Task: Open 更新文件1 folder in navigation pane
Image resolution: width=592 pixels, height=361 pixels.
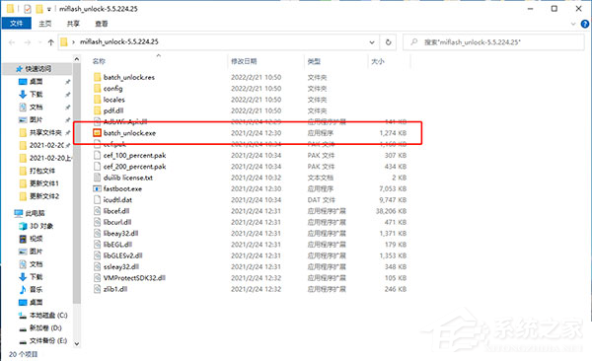Action: click(44, 183)
